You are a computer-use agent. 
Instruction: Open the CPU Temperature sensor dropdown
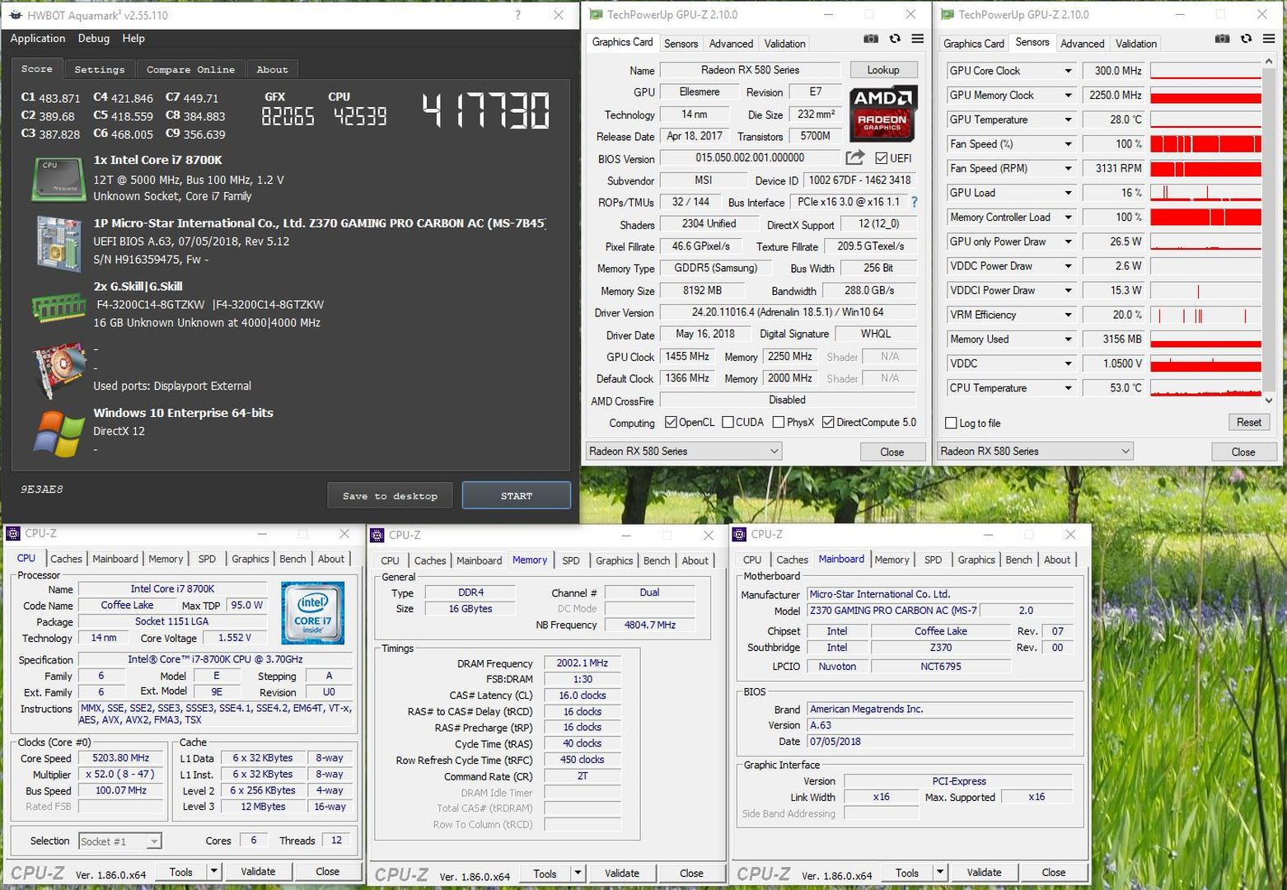[x=1068, y=388]
